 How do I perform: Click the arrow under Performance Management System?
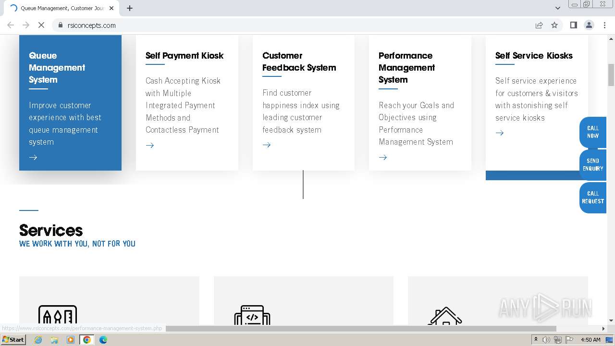pyautogui.click(x=383, y=158)
